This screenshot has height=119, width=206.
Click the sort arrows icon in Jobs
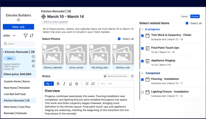32,36
